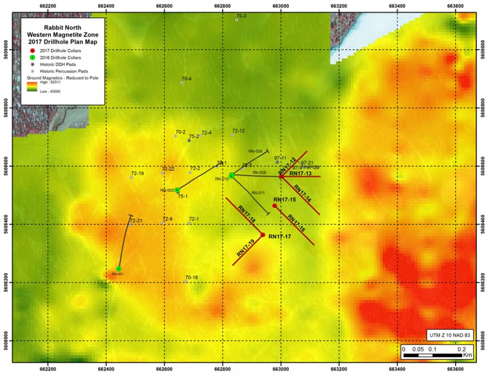The image size is (488, 377).
Task: Click the 72-9 percussion pad marker
Action: click(163, 223)
